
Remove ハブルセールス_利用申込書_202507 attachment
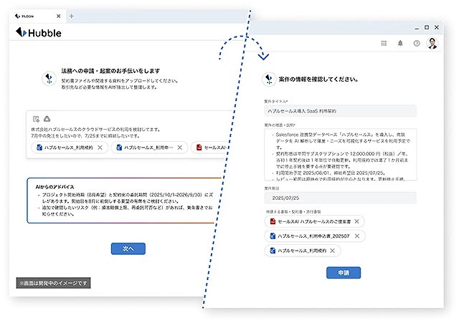point(357,236)
